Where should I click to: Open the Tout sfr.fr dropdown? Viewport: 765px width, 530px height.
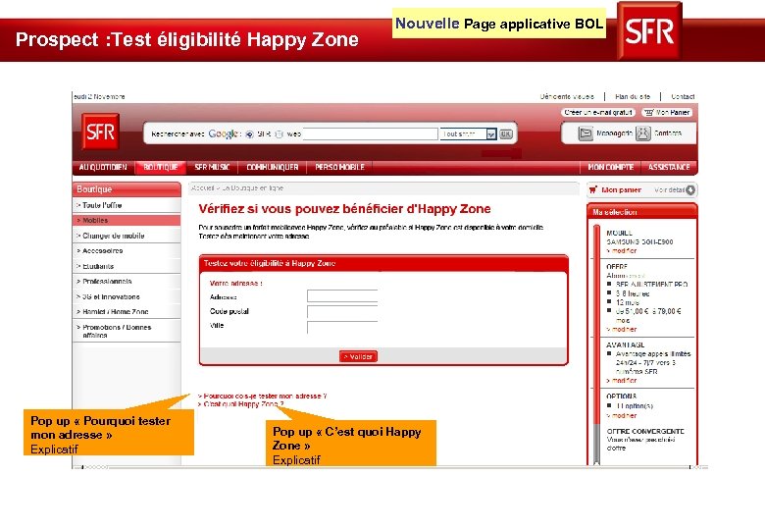[x=469, y=133]
